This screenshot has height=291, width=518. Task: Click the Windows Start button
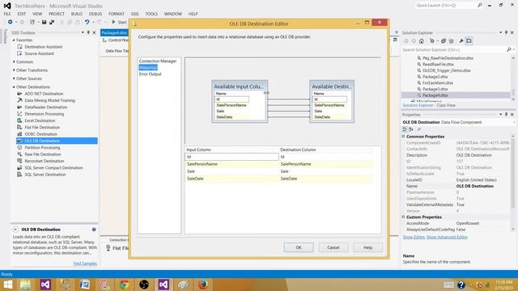(7, 285)
